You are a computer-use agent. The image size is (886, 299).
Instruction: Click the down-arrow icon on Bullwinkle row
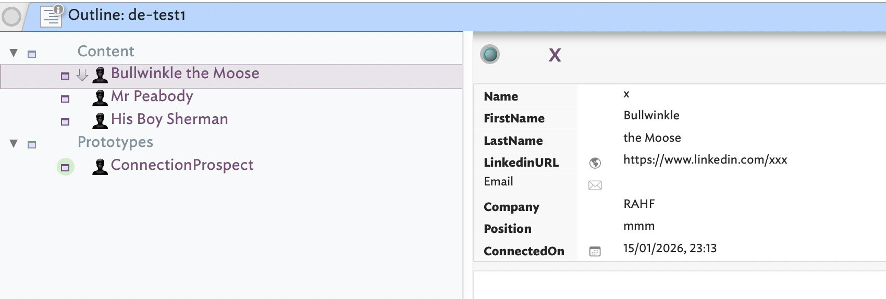[82, 75]
